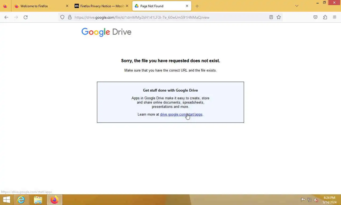Switch to Firefox Privacy Notice tab

[102, 6]
